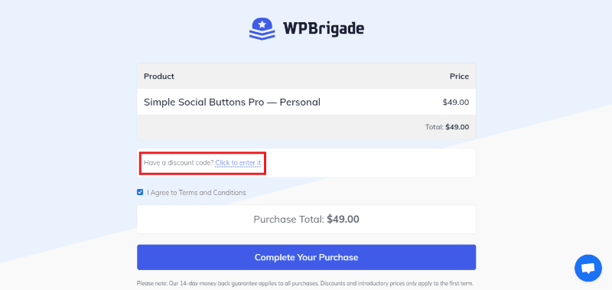
Task: Open the "Click to enter it" discount link
Action: click(x=238, y=163)
